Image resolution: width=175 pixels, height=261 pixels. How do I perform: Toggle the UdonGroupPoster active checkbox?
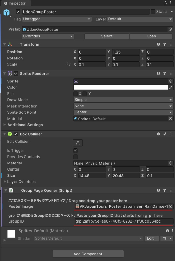pyautogui.click(x=18, y=12)
